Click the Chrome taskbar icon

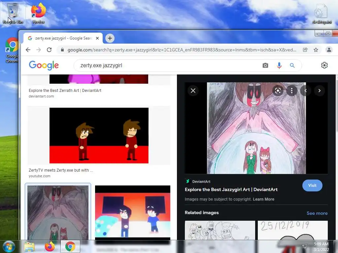70,246
